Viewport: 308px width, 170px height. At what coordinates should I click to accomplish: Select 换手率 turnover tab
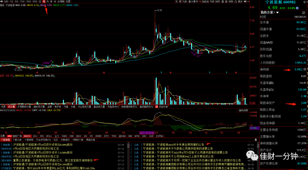pyautogui.click(x=58, y=107)
